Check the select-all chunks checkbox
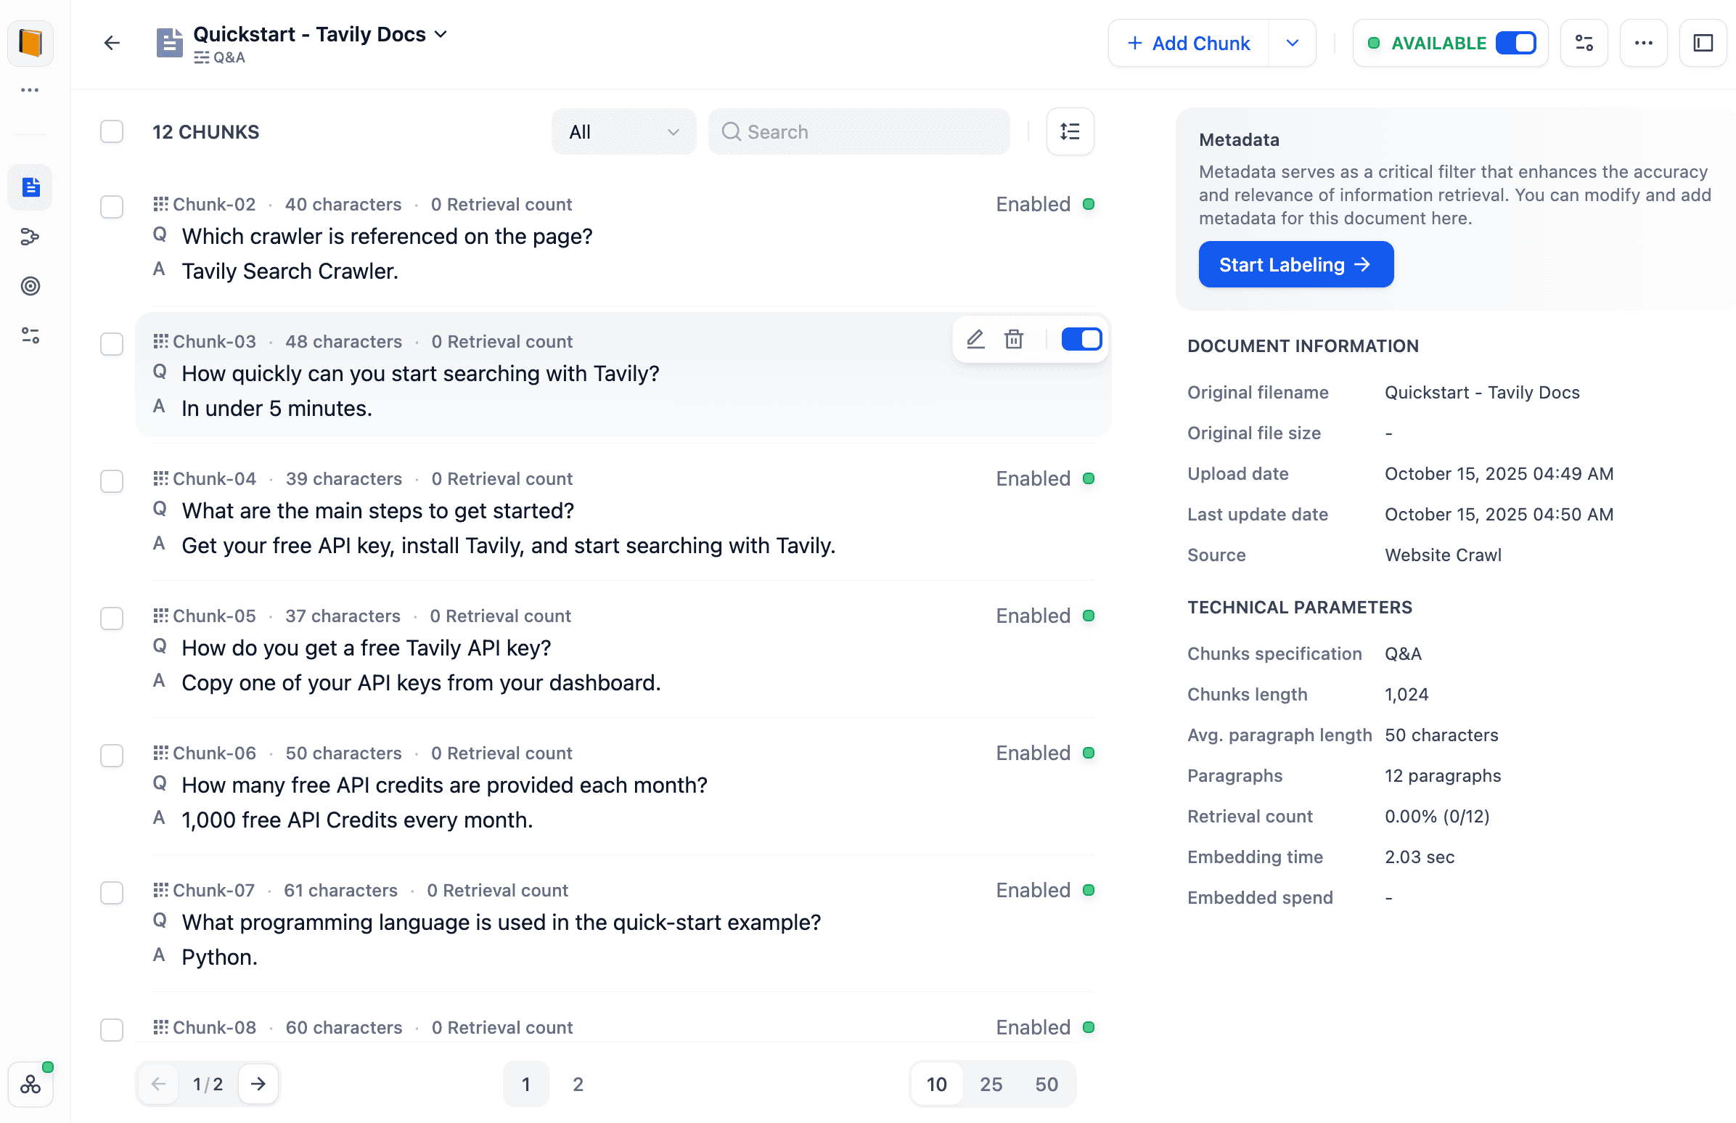Screen dimensions: 1736x1123 point(112,132)
